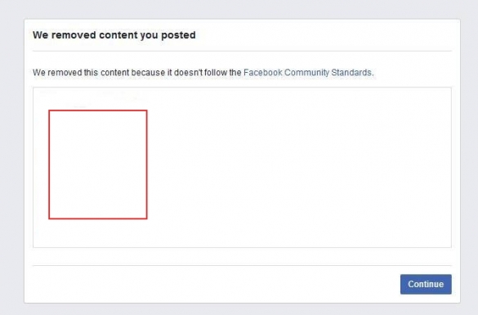Viewport: 478px width, 315px height.
Task: Click the "We removed this content because" sentence
Action: pyautogui.click(x=99, y=73)
